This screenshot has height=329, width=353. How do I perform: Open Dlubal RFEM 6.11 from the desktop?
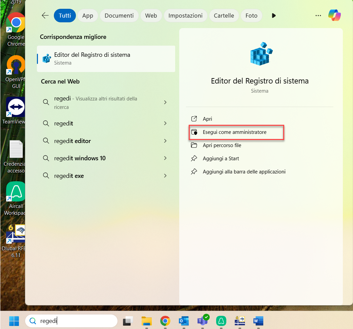coord(15,233)
